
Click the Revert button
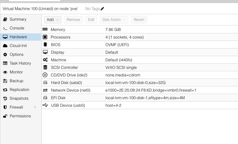point(139,20)
